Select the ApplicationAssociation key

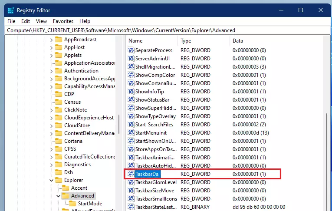[x=89, y=63]
